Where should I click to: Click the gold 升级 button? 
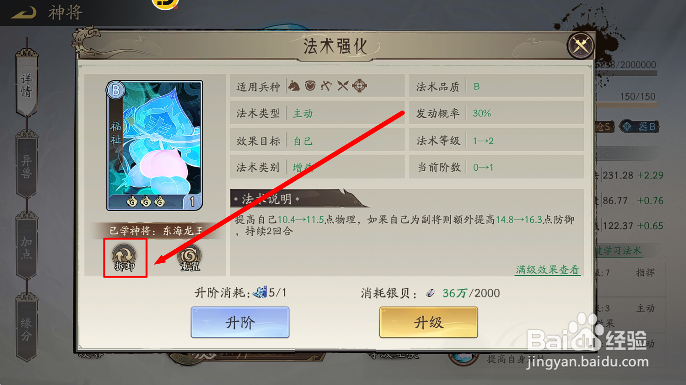[x=429, y=322]
